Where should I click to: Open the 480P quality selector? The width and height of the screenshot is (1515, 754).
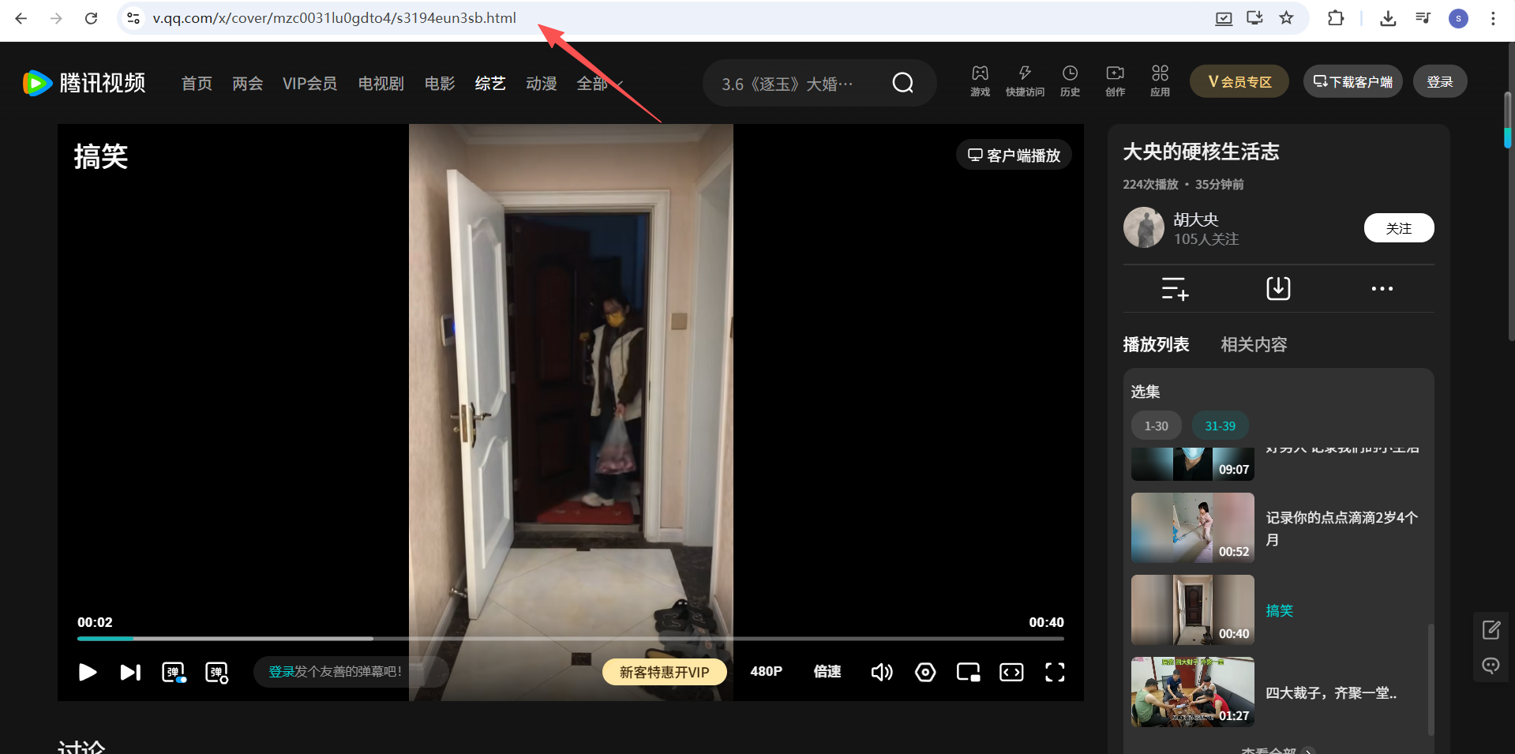click(766, 671)
